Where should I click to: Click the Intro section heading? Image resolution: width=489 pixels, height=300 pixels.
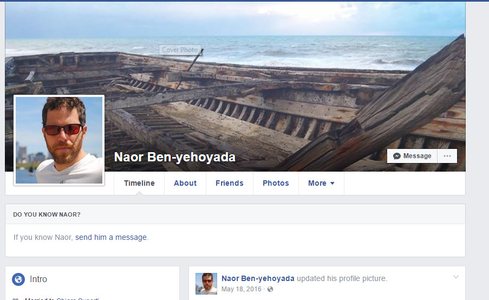pos(38,279)
